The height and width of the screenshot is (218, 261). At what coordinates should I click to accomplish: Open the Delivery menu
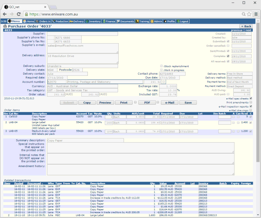tap(77, 21)
